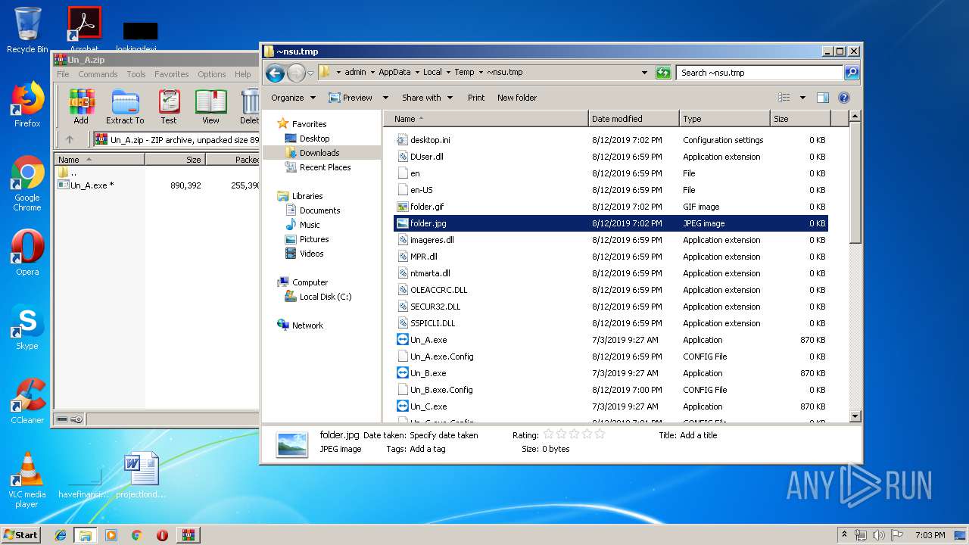
Task: Open WinRAR Options menu
Action: pyautogui.click(x=212, y=74)
